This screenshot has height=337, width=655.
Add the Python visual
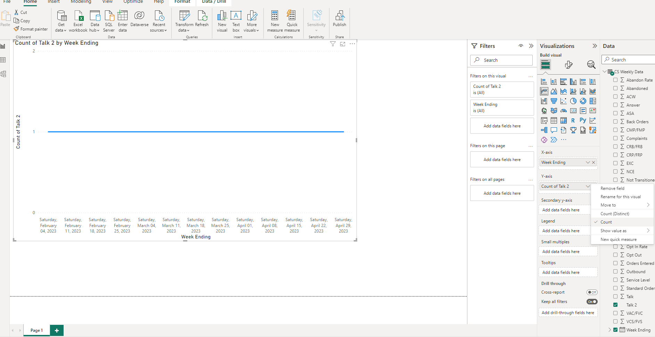(x=583, y=120)
